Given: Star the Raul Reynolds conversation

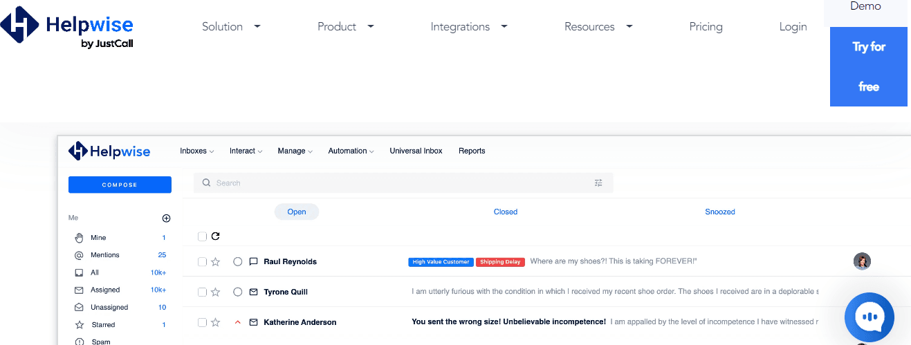Looking at the screenshot, I should click(x=215, y=262).
